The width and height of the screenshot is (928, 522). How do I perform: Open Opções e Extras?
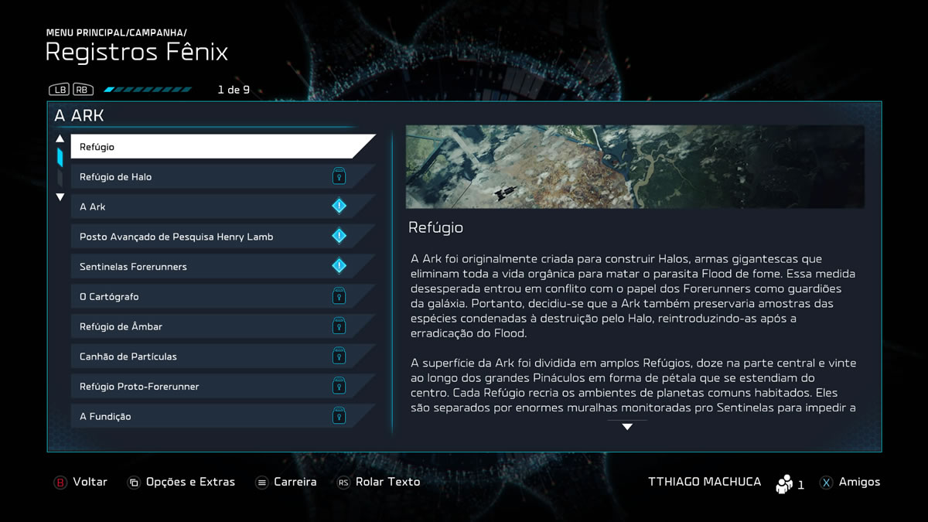[190, 482]
